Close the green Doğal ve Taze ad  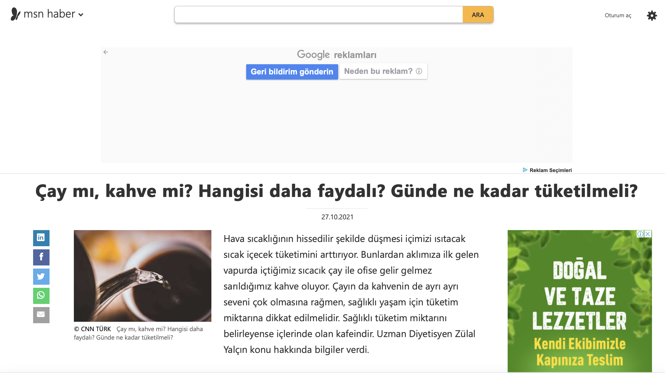648,234
